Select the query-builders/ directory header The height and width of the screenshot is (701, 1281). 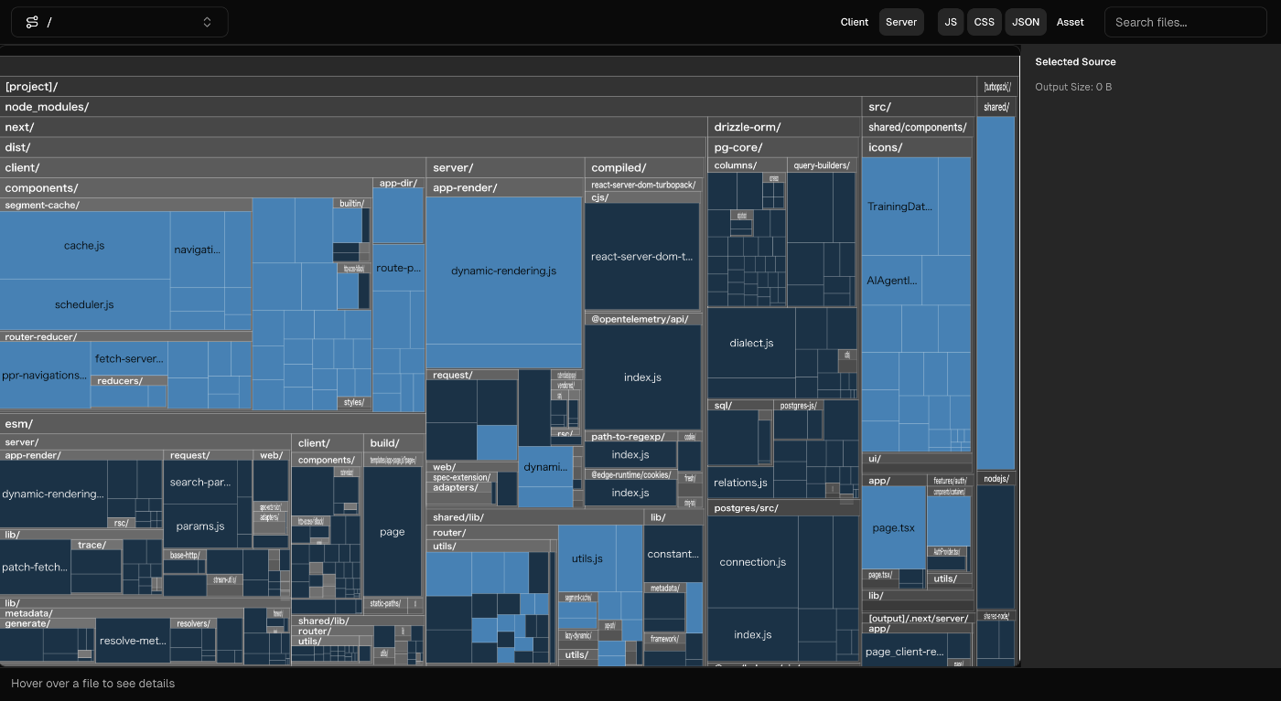[822, 165]
